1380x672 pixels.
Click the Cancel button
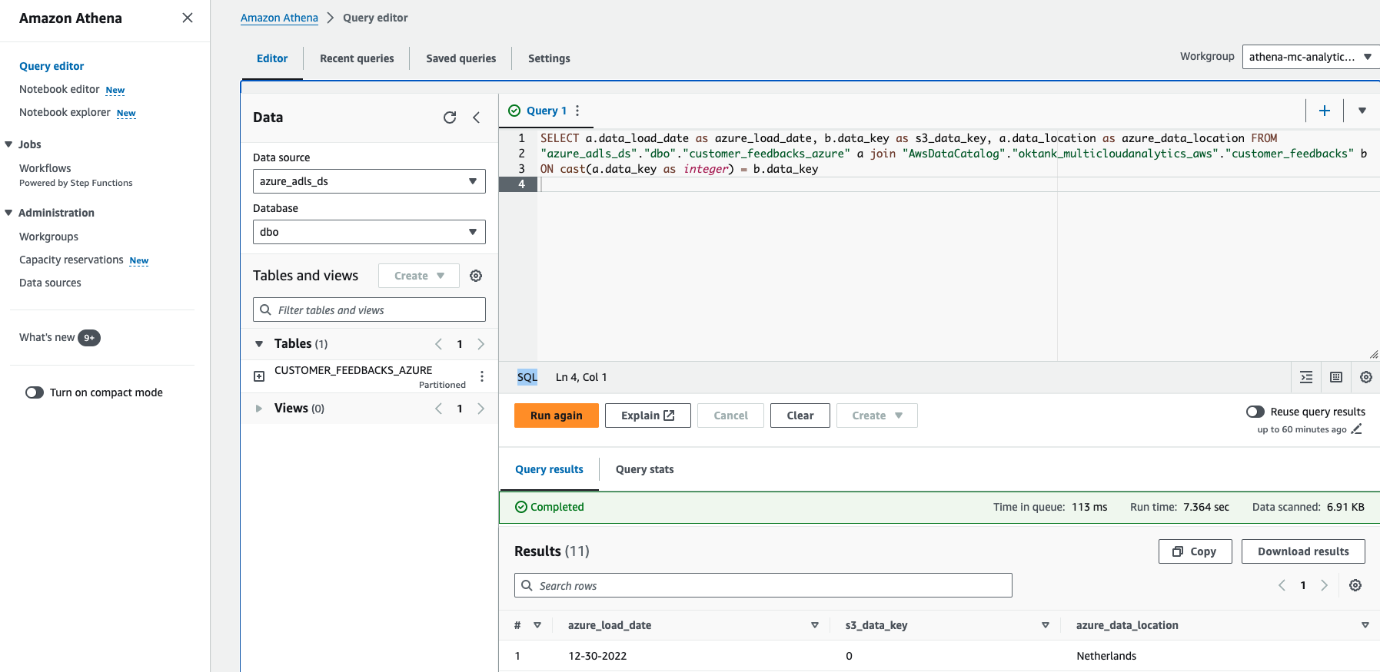[x=730, y=415]
